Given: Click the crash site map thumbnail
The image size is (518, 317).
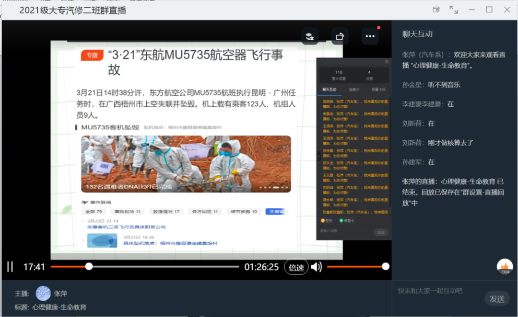Looking at the screenshot, I should [x=102, y=240].
